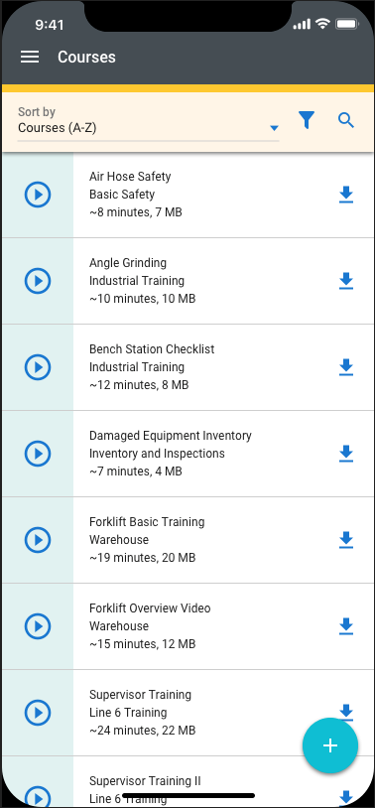Viewport: 375px width, 808px height.
Task: Download Bench Station Checklist course
Action: click(346, 367)
